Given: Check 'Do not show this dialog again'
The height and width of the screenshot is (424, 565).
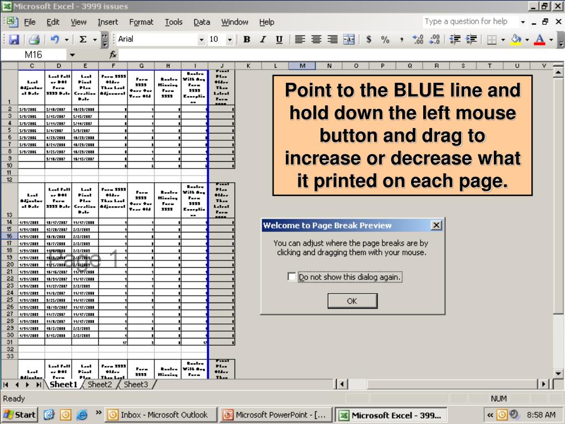Looking at the screenshot, I should pyautogui.click(x=291, y=277).
